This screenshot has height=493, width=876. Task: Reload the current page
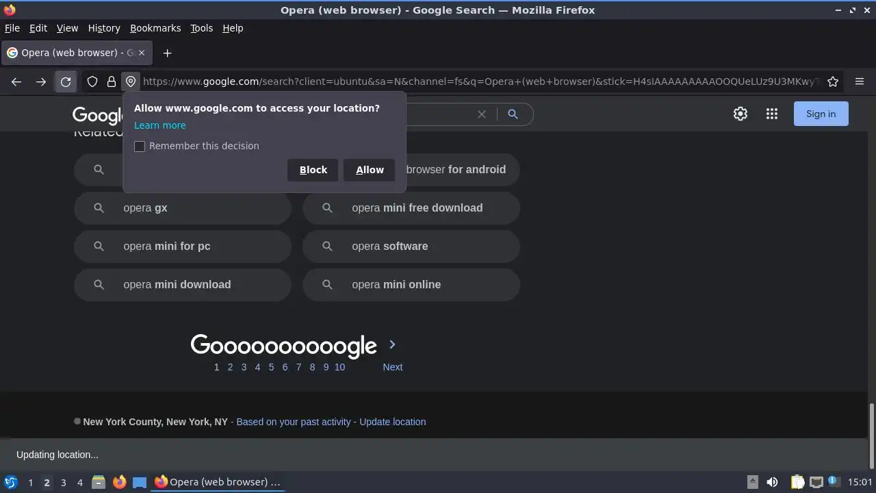[x=66, y=81]
